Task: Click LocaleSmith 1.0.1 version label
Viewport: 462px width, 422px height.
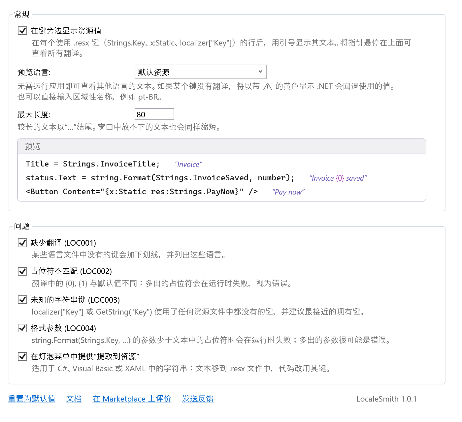Action: 386,399
